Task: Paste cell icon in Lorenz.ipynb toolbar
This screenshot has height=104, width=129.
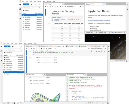Action: (36, 48)
